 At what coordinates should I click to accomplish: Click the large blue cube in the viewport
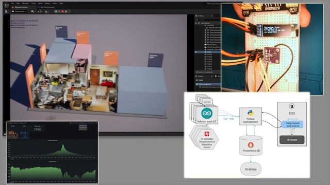point(142,90)
